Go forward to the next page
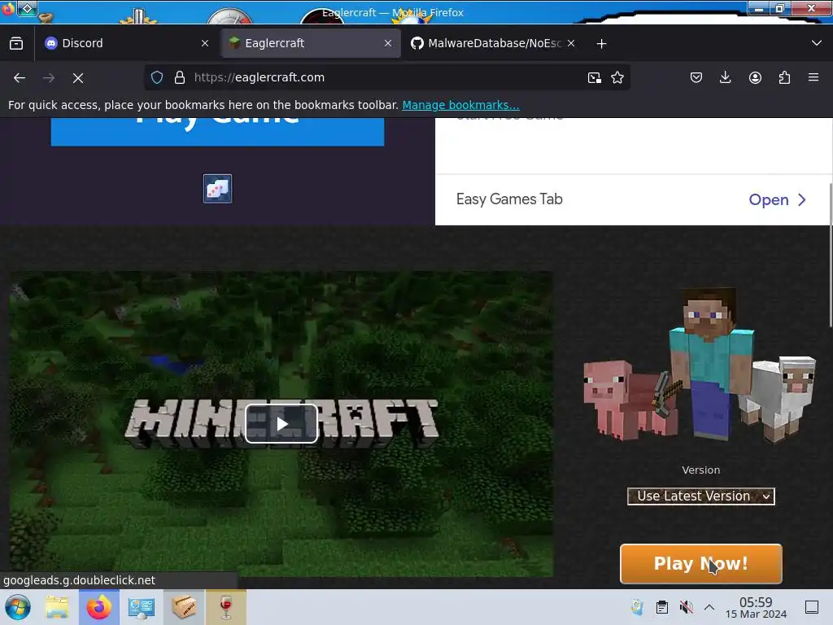833x625 pixels. click(x=49, y=78)
